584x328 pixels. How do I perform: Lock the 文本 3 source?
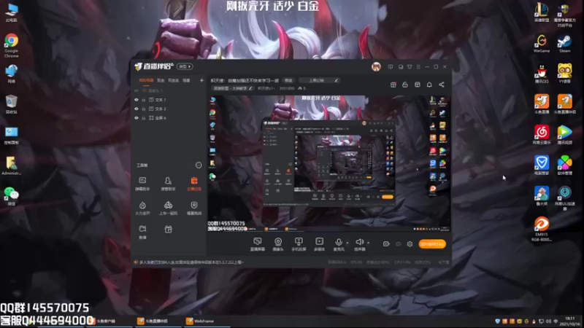[143, 109]
